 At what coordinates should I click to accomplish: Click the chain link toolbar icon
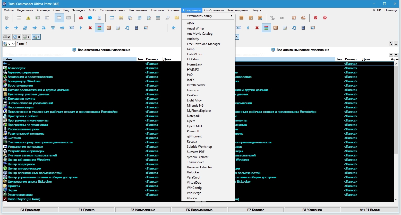click(282, 18)
